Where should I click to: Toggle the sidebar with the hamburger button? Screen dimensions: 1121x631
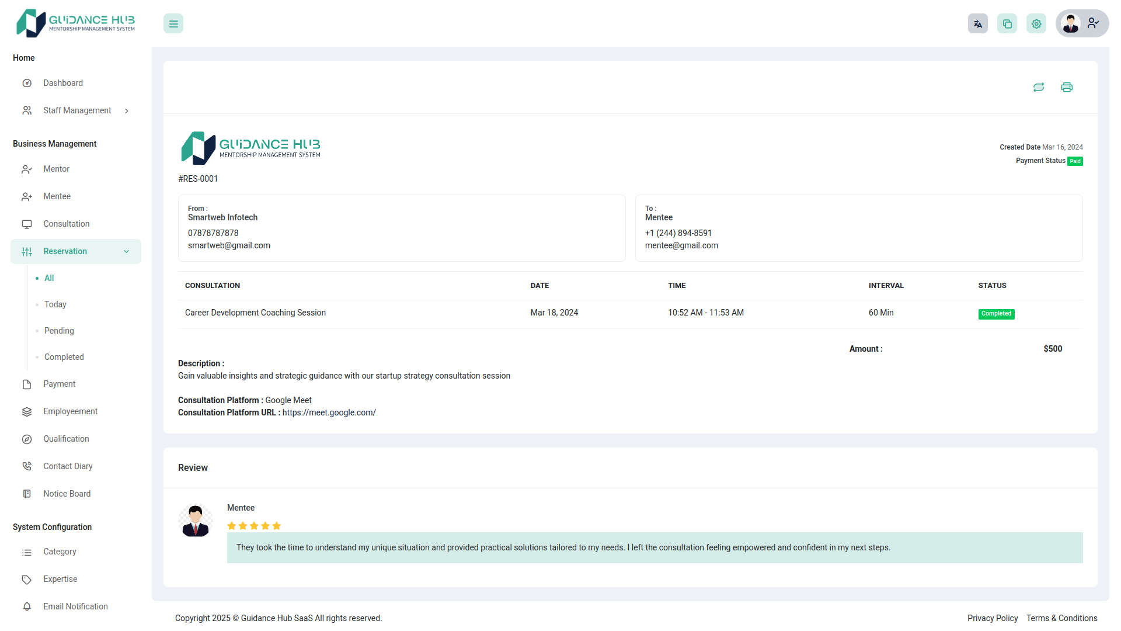[173, 23]
